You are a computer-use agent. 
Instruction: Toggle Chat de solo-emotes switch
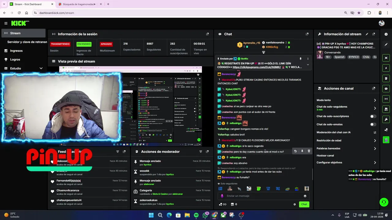point(373,124)
